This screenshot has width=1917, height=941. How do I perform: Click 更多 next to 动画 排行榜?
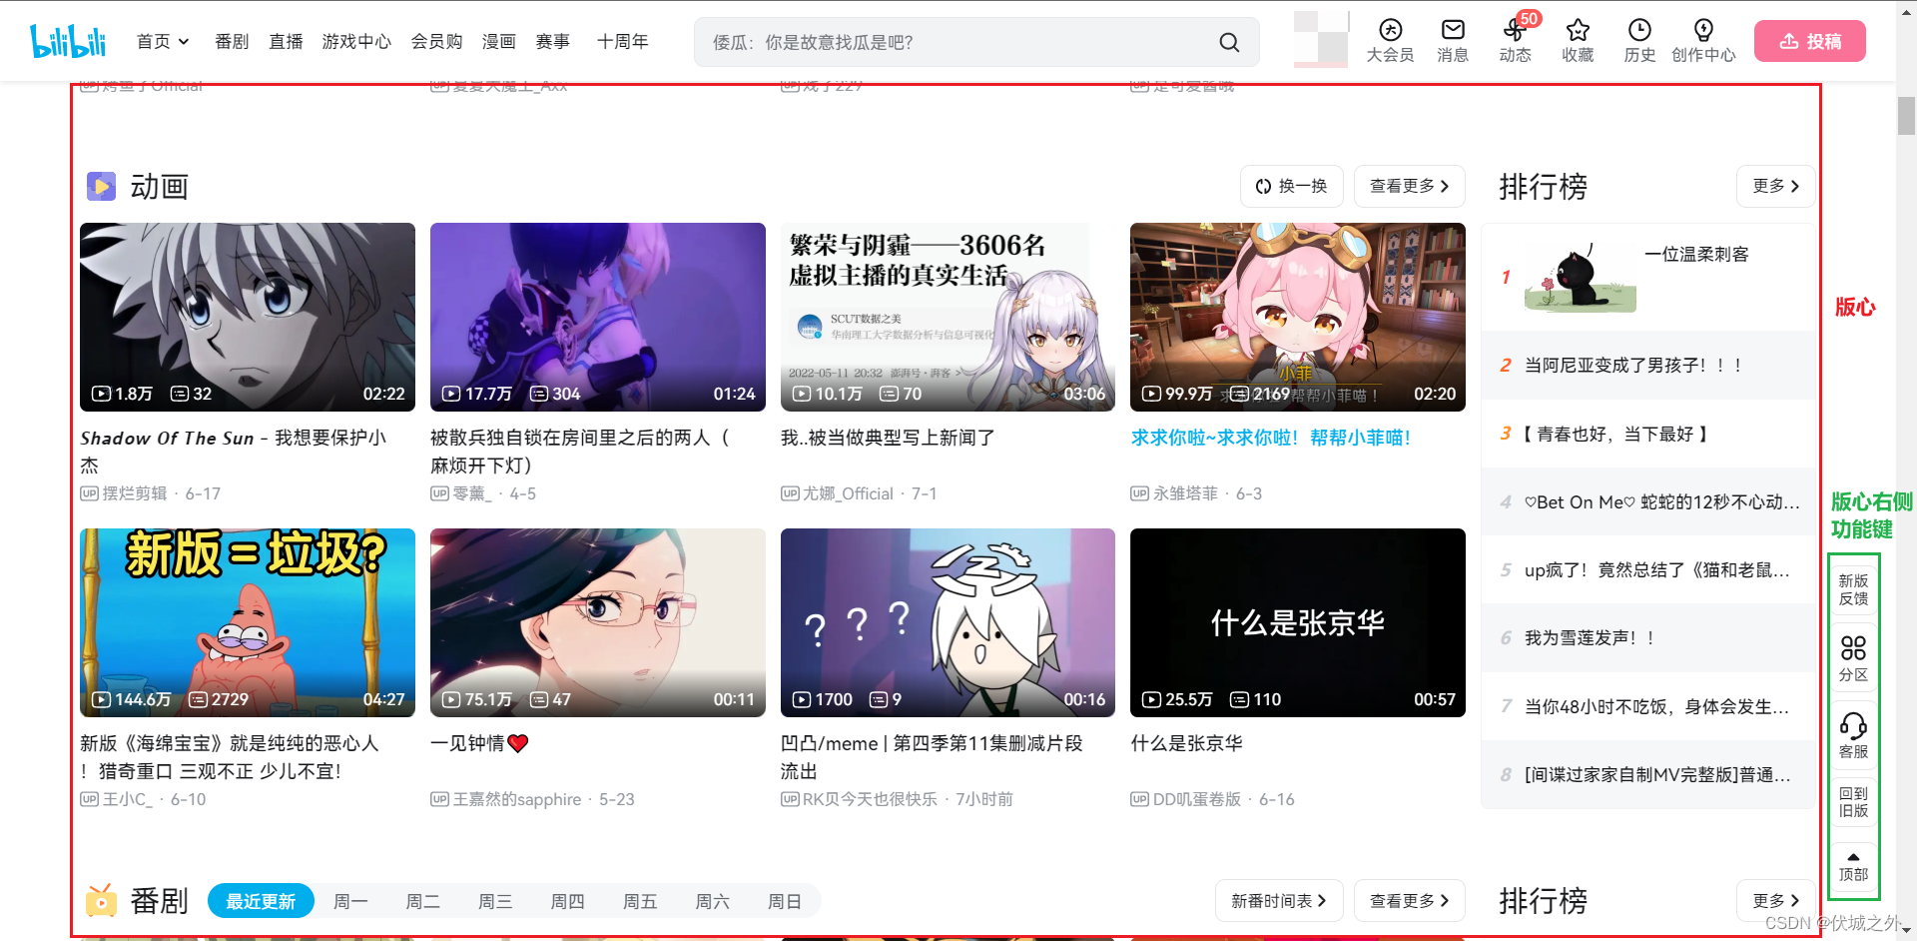(1775, 186)
